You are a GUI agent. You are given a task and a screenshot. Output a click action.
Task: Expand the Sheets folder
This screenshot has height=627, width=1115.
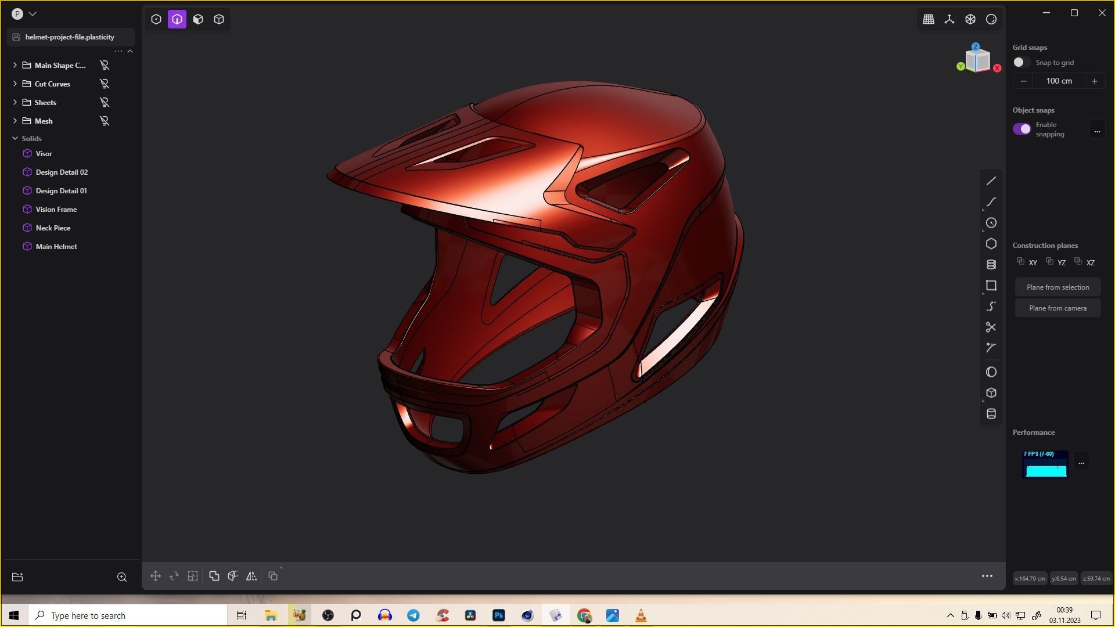point(15,102)
